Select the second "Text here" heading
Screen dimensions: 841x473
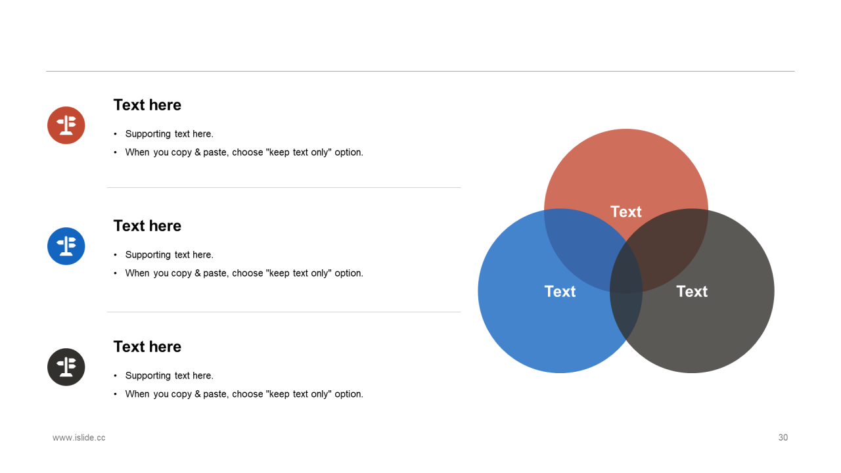[x=147, y=226]
